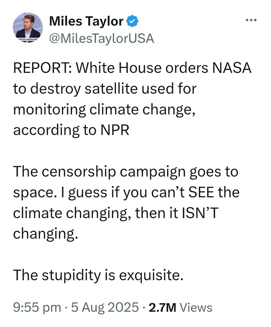Click the word exquisite in the tweet
The image size is (271, 327).
pos(151,276)
